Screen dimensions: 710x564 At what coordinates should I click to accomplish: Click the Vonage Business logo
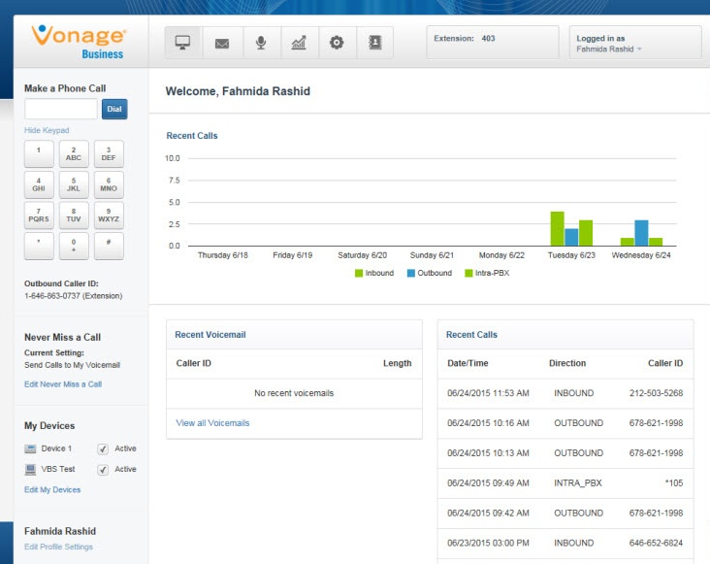tap(81, 41)
